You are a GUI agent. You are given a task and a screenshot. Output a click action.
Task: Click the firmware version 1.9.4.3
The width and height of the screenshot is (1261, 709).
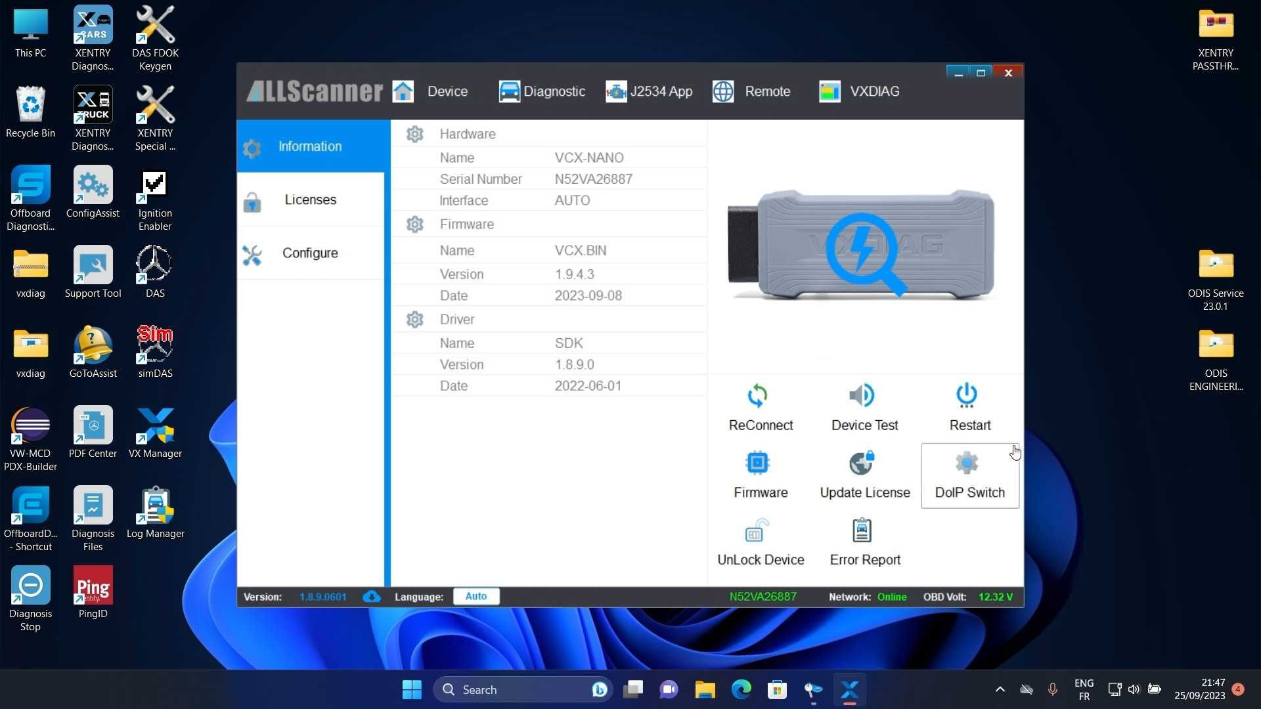coord(575,274)
